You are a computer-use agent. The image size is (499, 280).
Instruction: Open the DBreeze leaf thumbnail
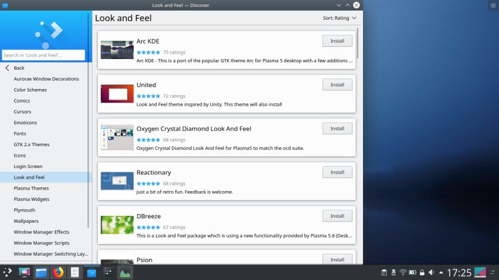tap(117, 225)
